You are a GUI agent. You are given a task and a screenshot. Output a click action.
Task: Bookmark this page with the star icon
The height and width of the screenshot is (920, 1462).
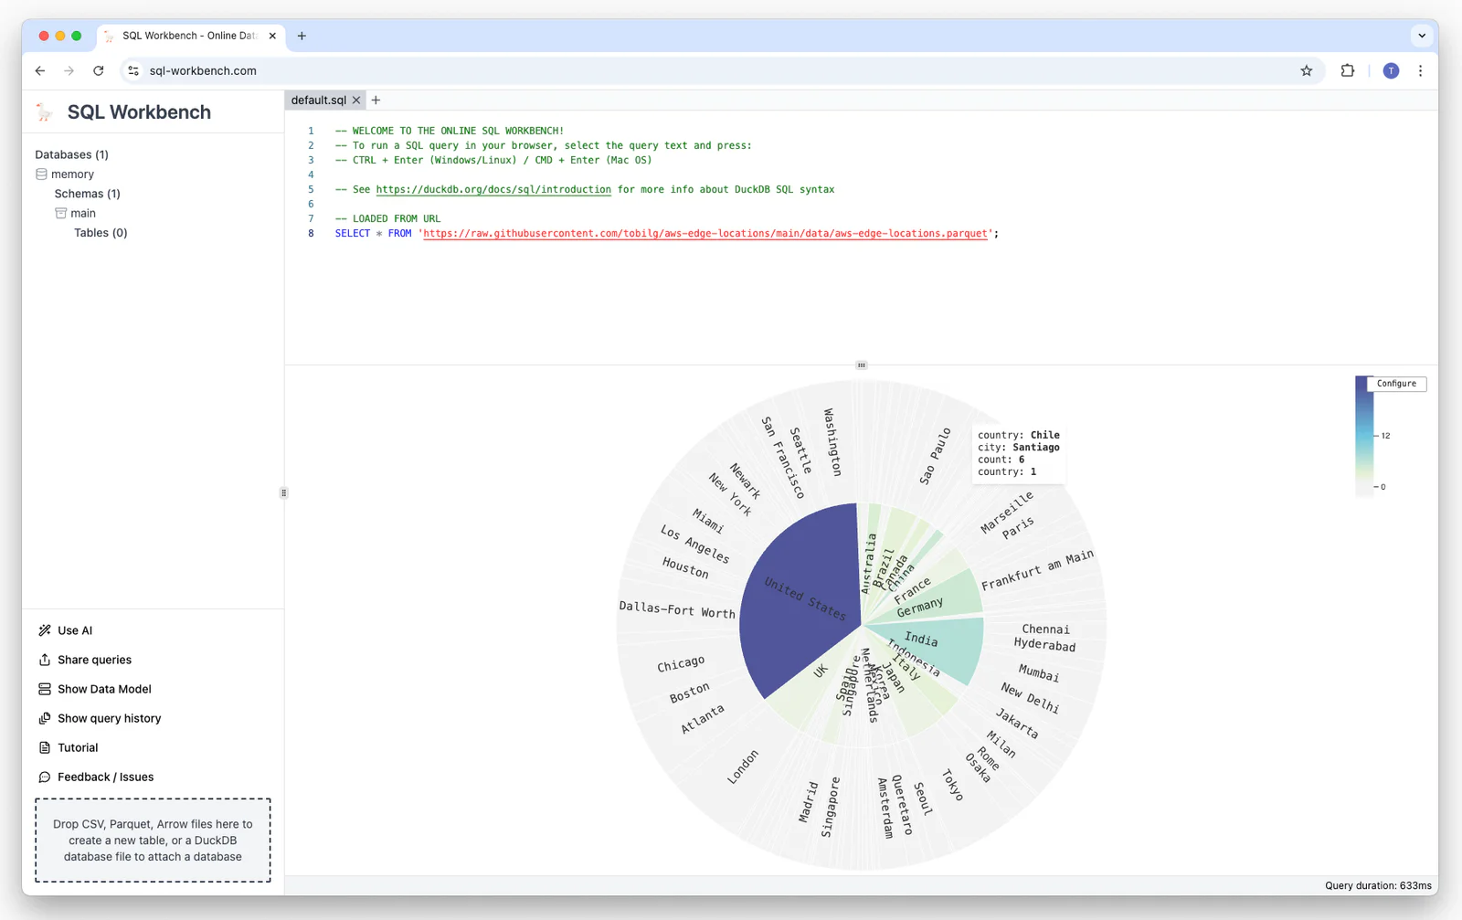click(x=1307, y=70)
